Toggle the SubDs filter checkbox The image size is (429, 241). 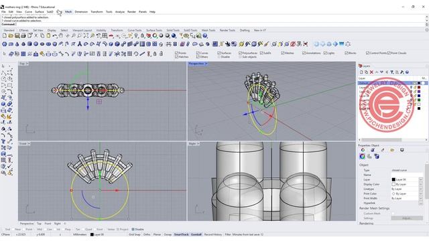point(261,53)
